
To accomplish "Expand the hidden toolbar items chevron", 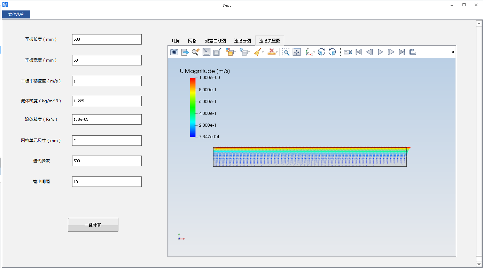I will [x=453, y=52].
